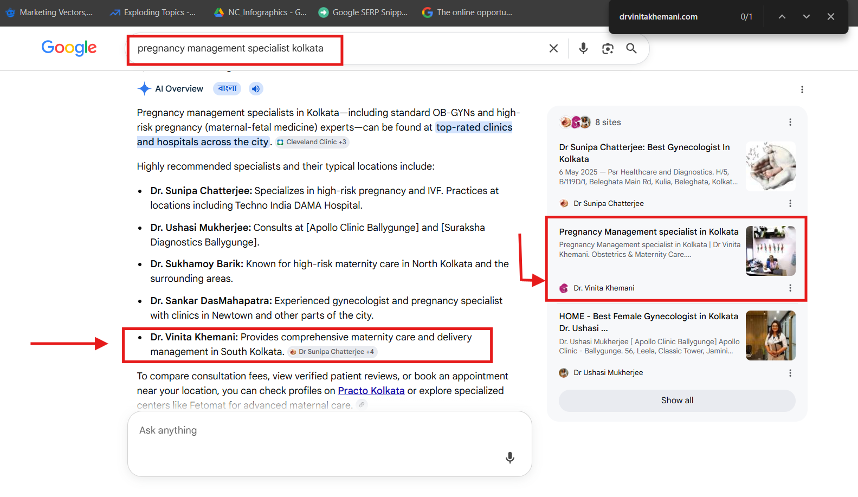Click Dr. Vinita Khemani site favicon
Image resolution: width=858 pixels, height=497 pixels.
(564, 288)
